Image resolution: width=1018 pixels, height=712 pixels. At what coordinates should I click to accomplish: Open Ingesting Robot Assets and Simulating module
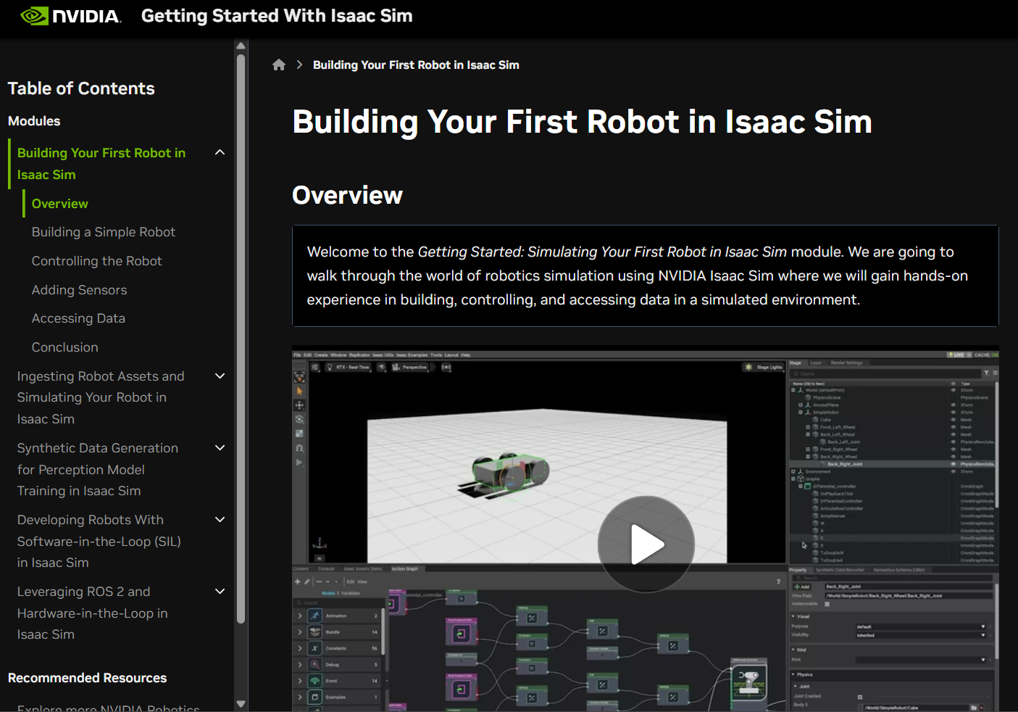coord(101,397)
